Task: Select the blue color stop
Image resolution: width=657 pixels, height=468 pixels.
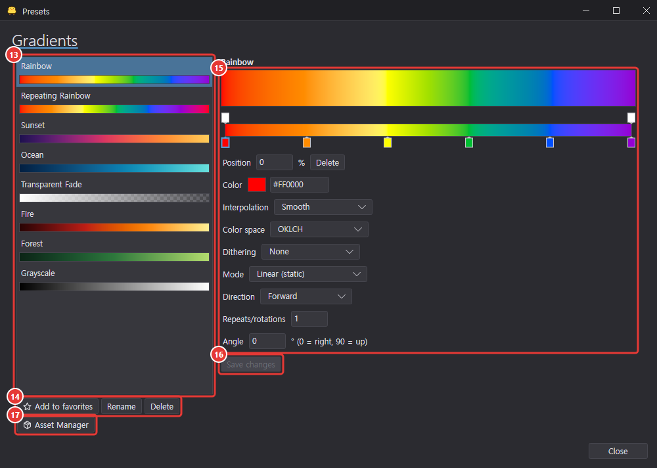Action: coord(550,143)
